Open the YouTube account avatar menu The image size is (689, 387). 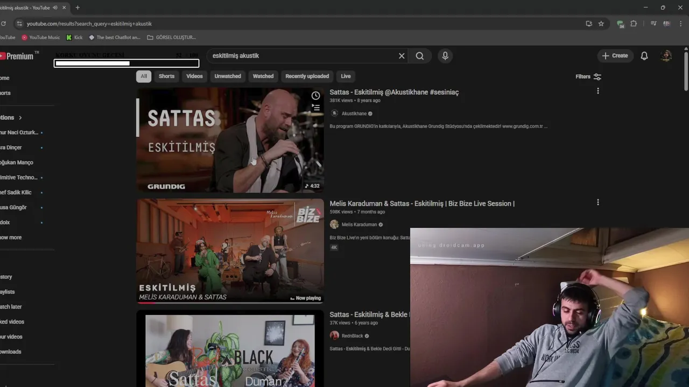(x=666, y=56)
